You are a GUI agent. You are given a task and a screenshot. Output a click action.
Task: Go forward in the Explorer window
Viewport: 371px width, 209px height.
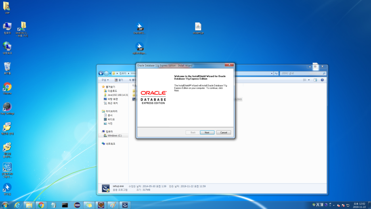click(106, 73)
